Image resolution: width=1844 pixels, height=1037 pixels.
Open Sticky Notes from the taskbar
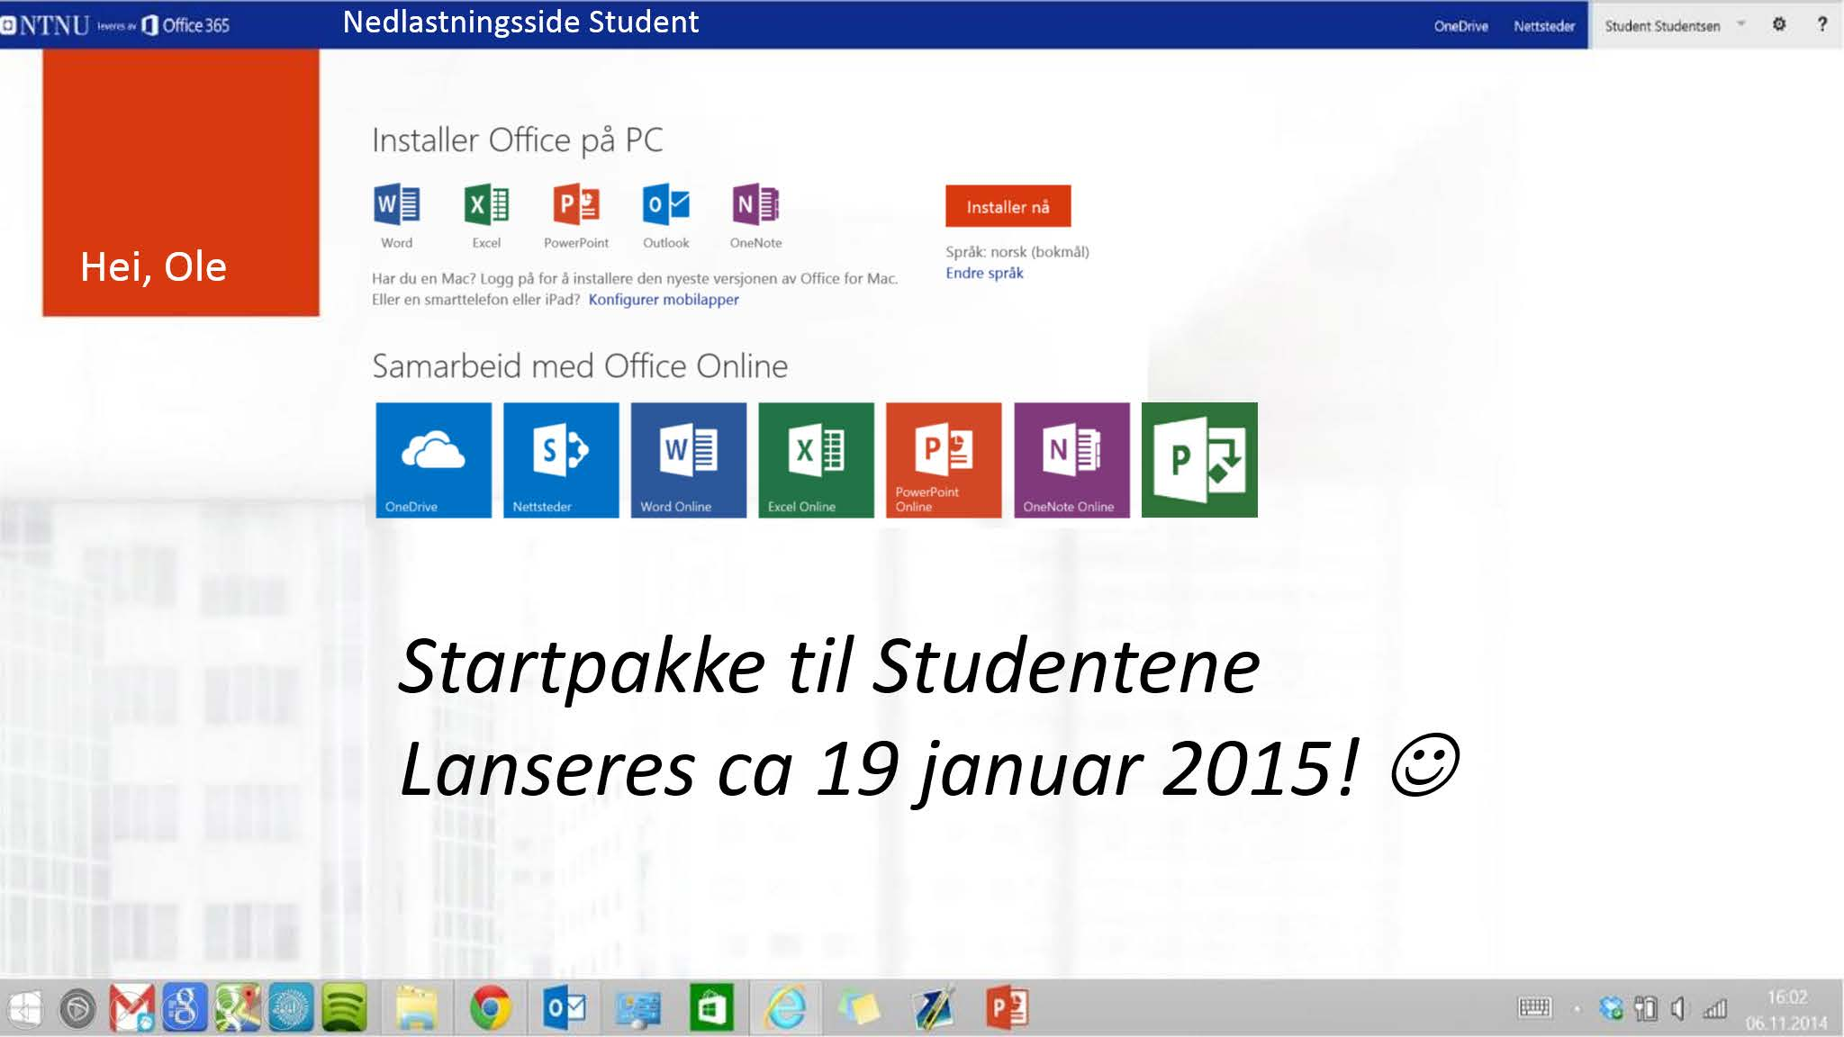[x=859, y=1008]
